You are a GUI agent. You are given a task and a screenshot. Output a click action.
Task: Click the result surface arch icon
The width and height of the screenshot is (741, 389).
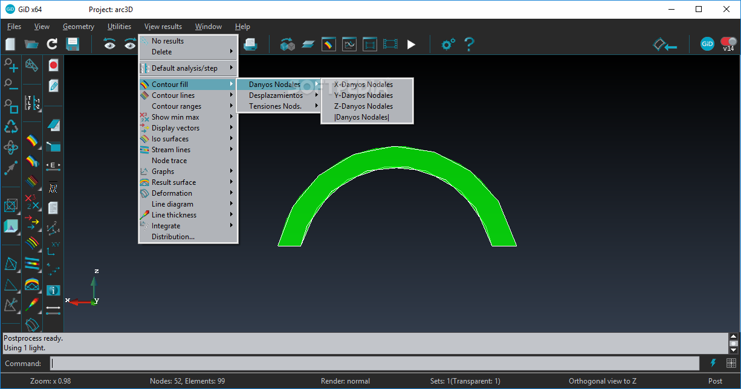point(32,284)
